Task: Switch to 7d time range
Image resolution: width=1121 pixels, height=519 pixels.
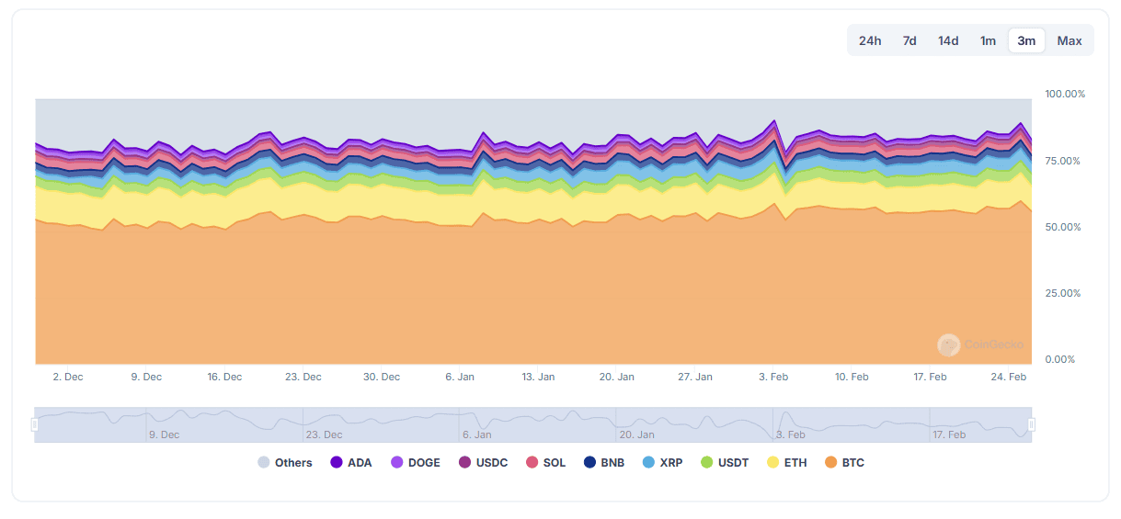Action: pos(909,40)
